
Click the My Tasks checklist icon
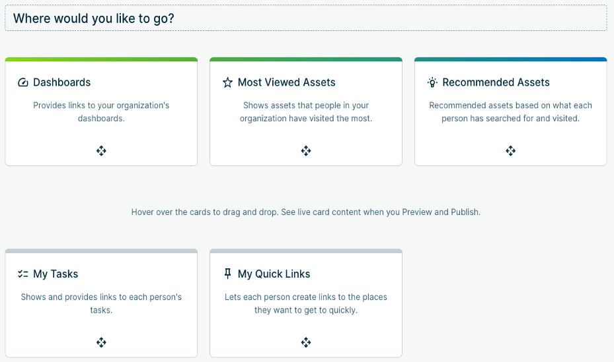pos(23,274)
